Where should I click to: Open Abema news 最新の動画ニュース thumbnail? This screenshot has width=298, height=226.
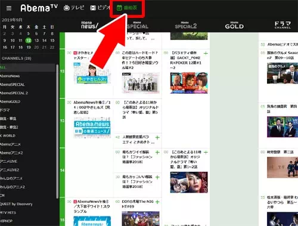click(92, 128)
